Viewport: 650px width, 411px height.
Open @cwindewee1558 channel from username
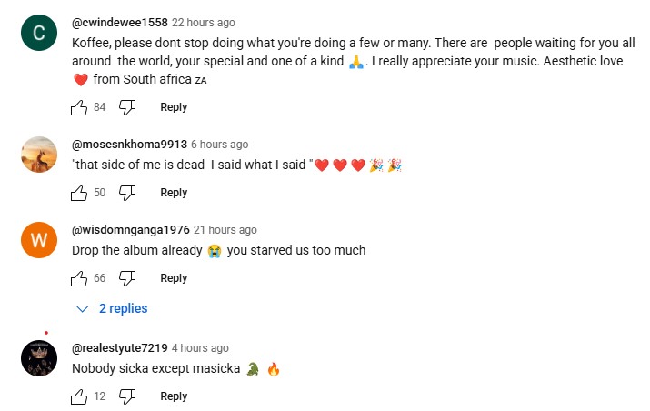(119, 22)
